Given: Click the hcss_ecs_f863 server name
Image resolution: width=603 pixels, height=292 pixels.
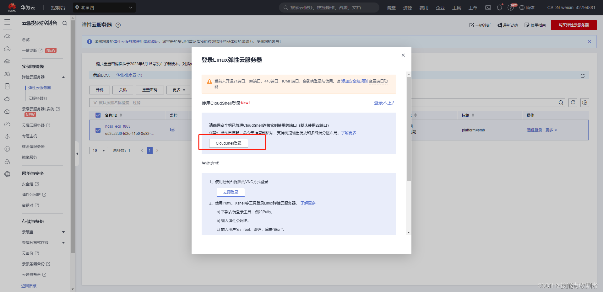Looking at the screenshot, I should coord(118,126).
